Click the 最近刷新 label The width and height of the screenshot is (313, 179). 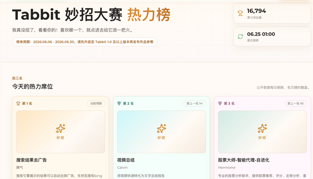253,40
